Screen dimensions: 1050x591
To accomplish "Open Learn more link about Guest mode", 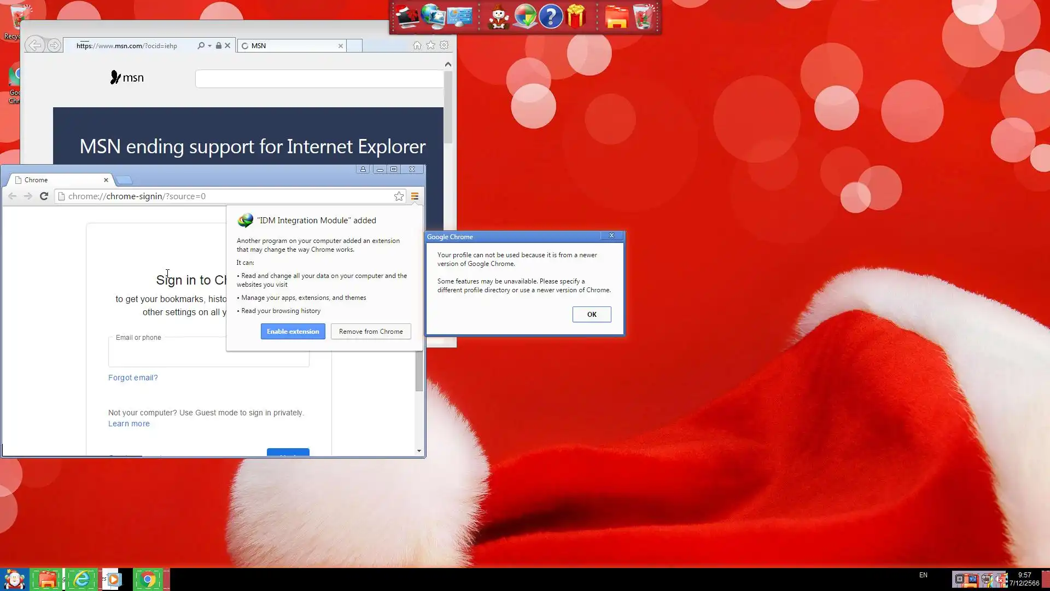I will [129, 424].
